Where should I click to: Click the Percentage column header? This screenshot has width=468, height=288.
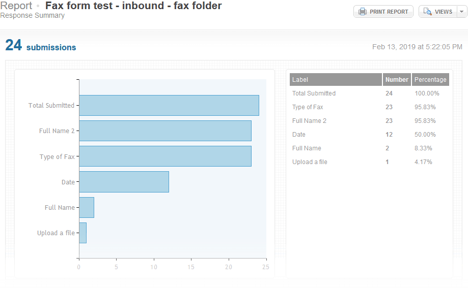(x=430, y=80)
